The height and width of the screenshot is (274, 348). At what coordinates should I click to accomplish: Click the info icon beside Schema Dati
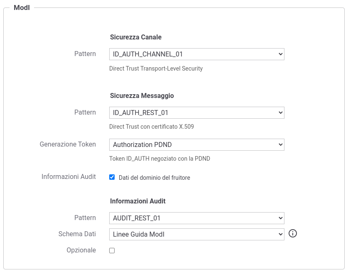[292, 233]
